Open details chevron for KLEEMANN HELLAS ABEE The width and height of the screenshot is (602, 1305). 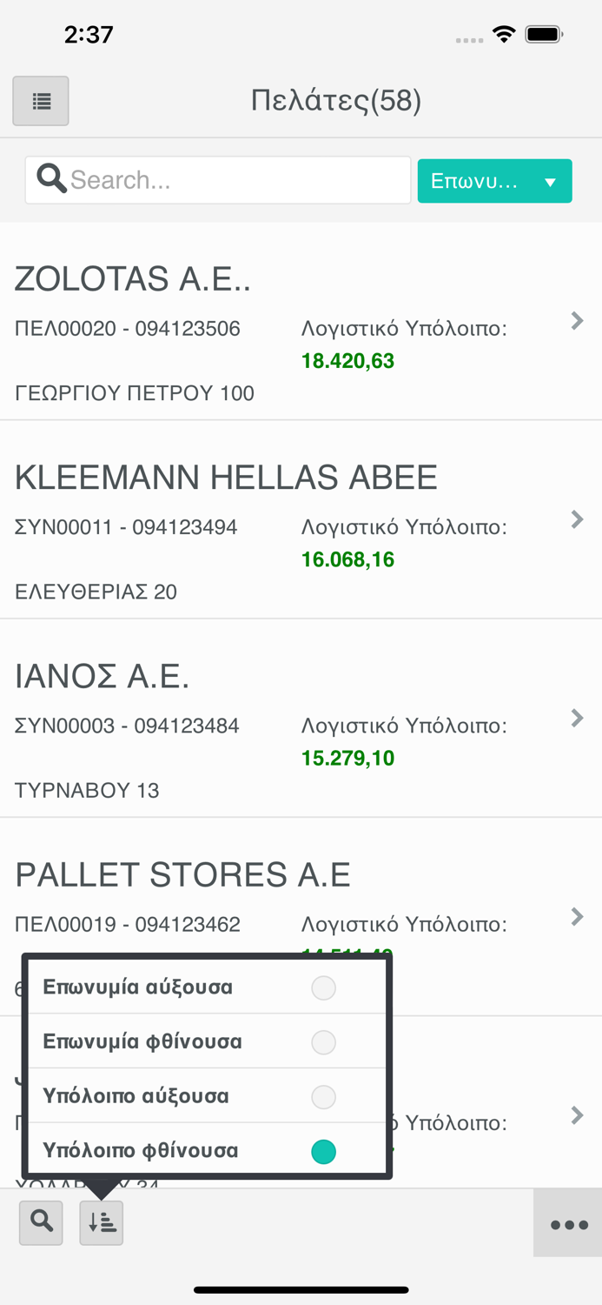[x=576, y=519]
